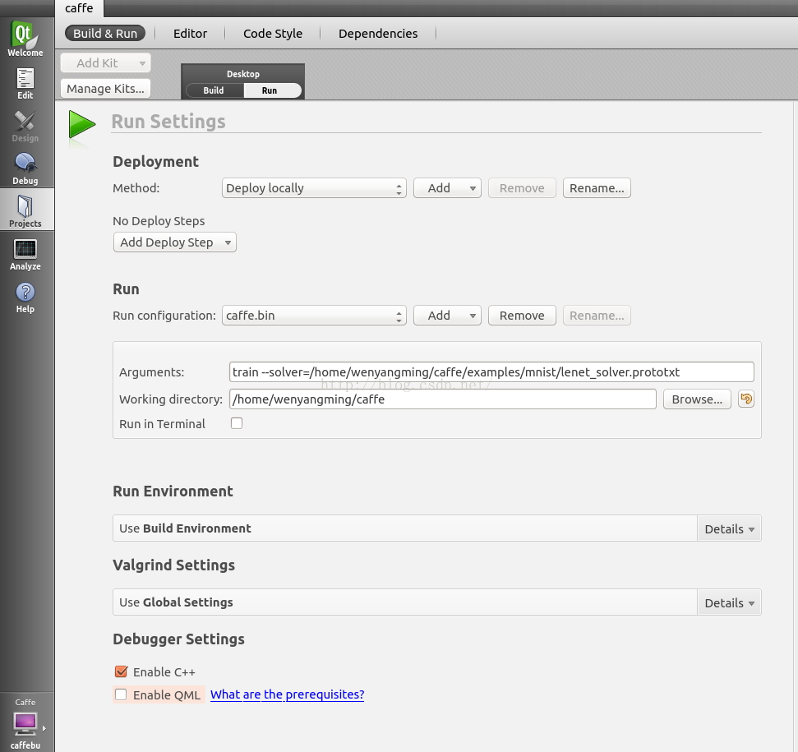Open the Help mode
Viewport: 798px width, 752px height.
click(x=25, y=298)
